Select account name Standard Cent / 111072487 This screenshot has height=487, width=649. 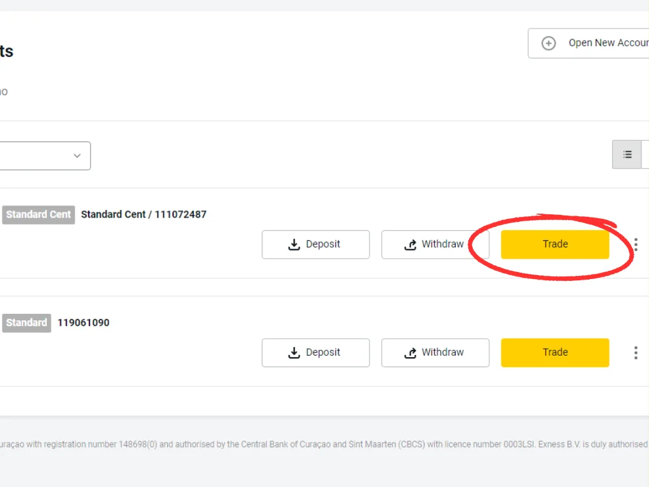[144, 214]
